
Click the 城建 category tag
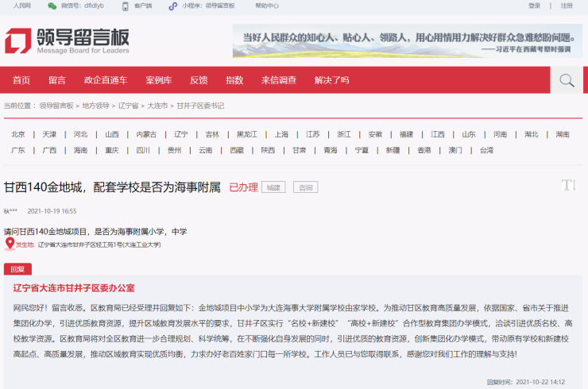coord(273,187)
